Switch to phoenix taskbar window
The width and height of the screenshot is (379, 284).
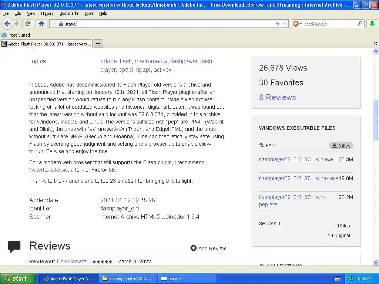pos(187,279)
